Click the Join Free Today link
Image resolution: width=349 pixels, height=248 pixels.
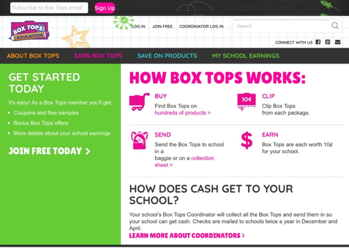(49, 151)
